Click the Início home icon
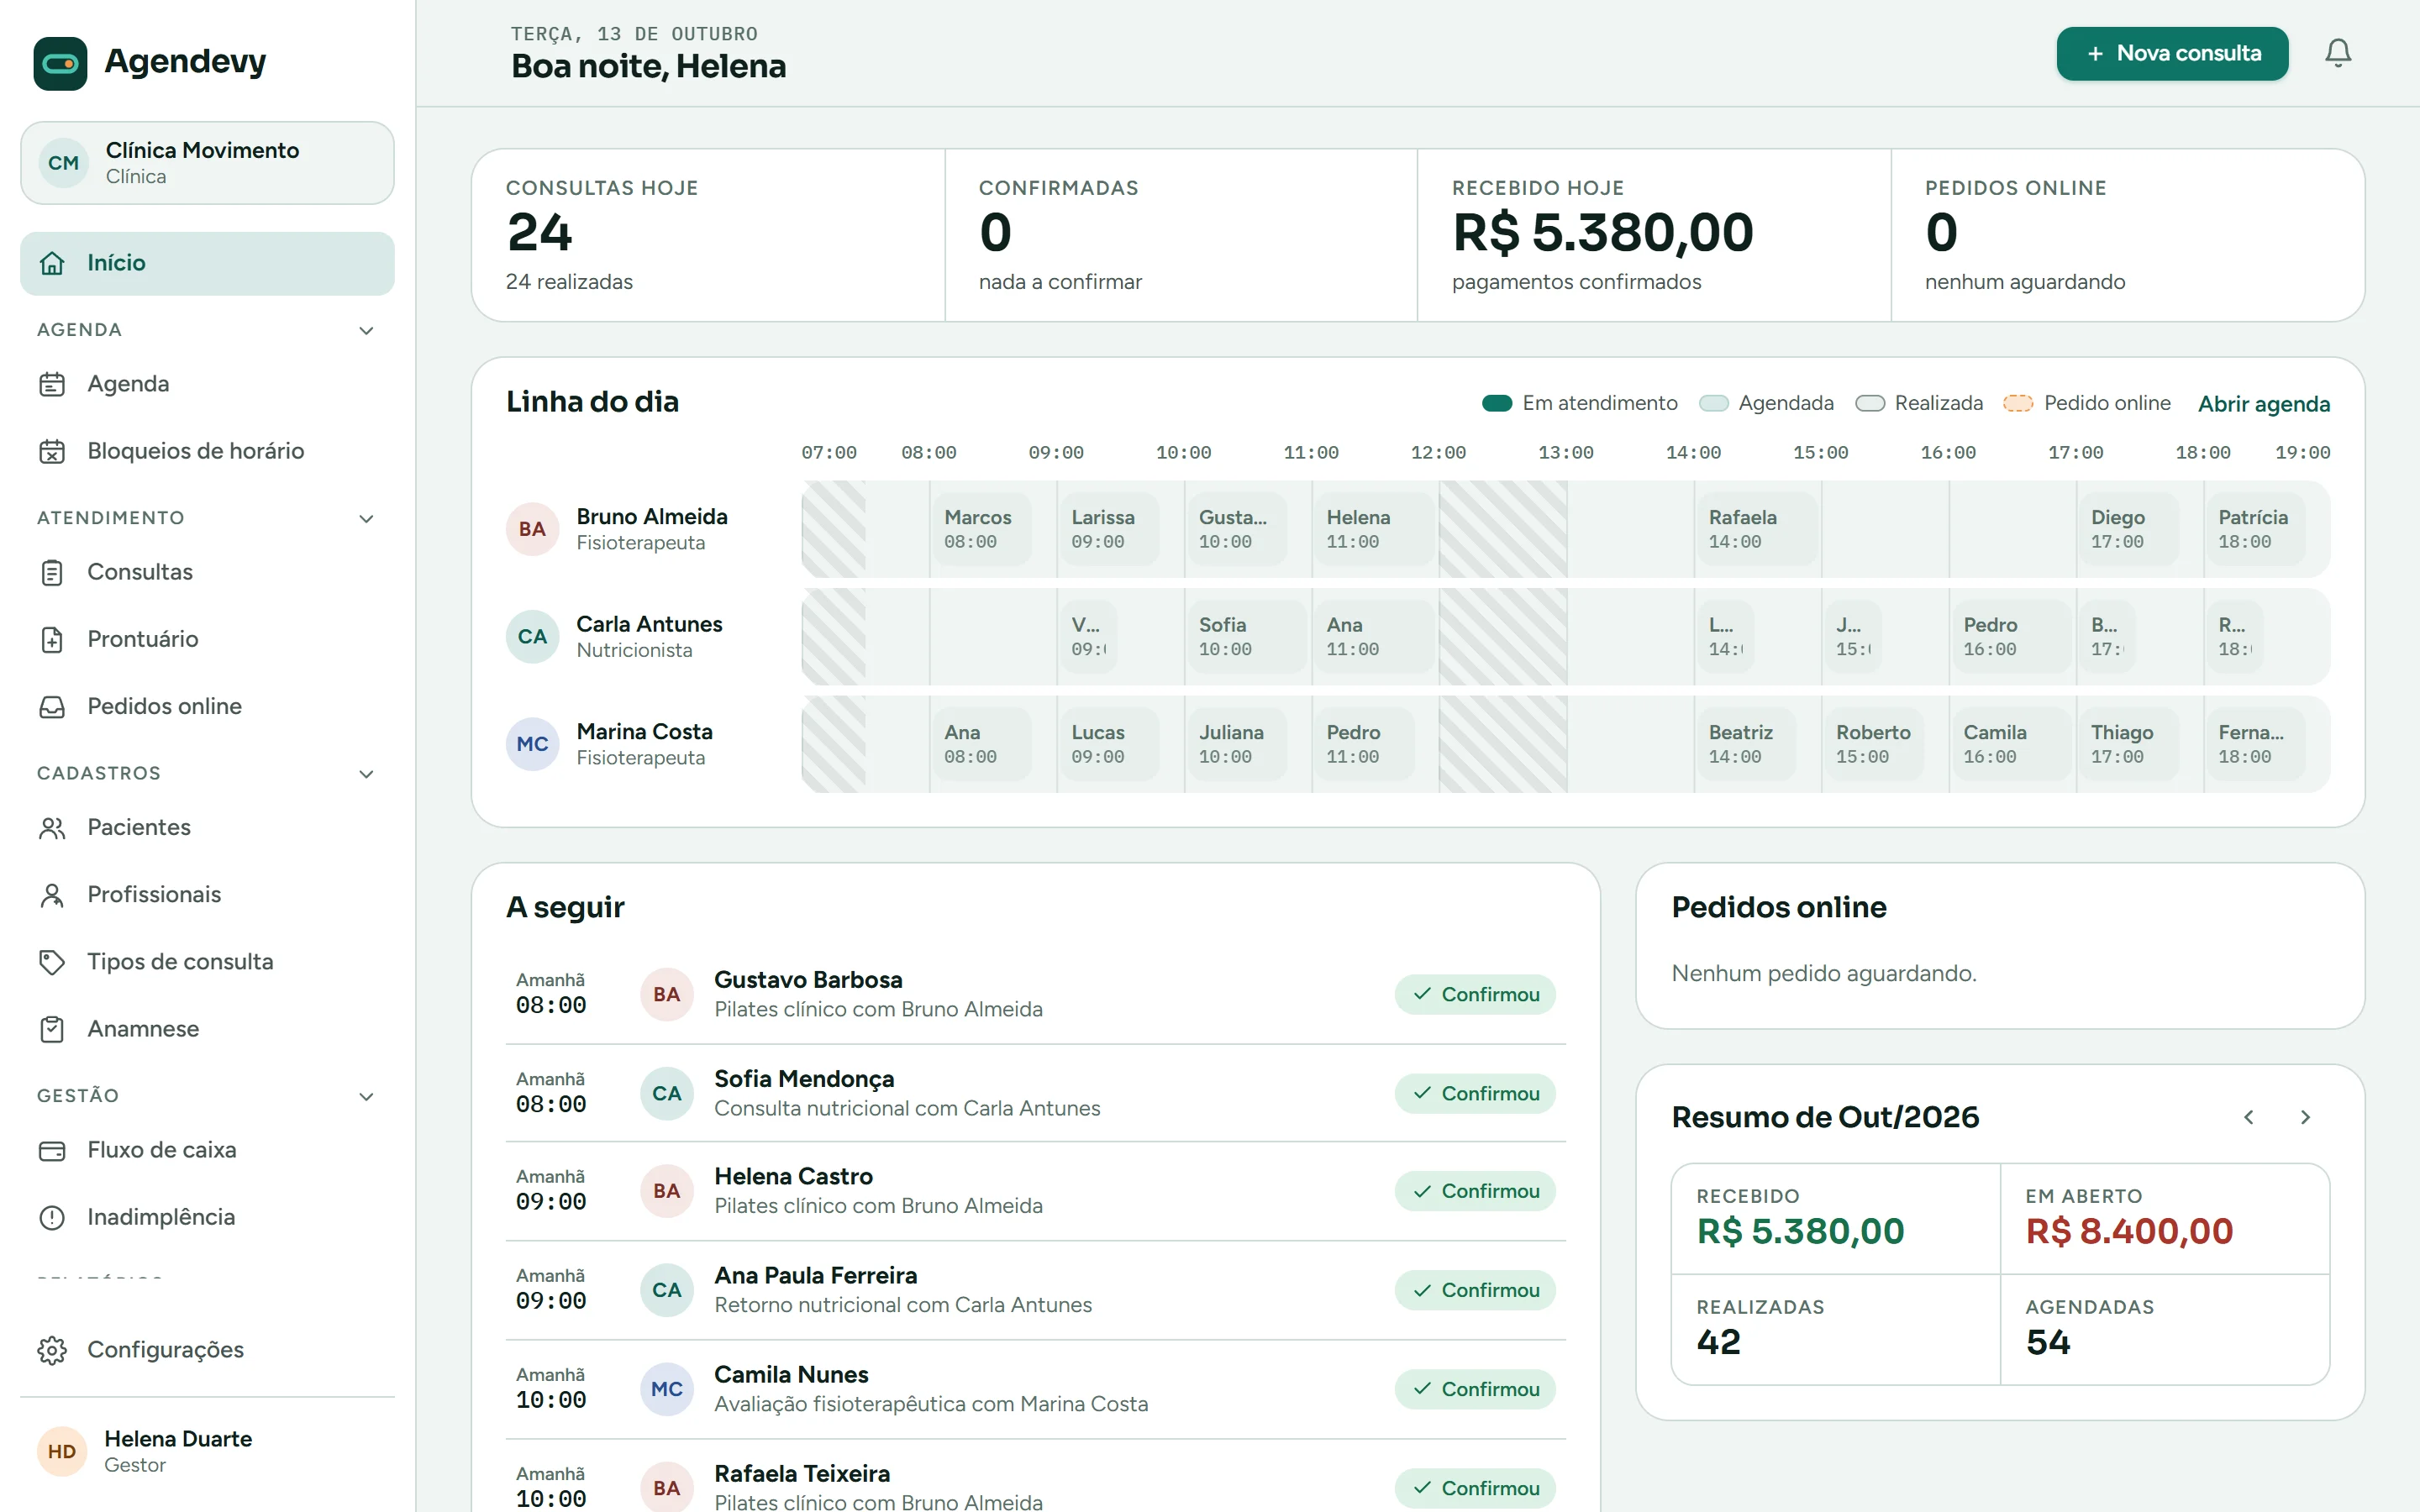This screenshot has height=1512, width=2420. coord(52,263)
